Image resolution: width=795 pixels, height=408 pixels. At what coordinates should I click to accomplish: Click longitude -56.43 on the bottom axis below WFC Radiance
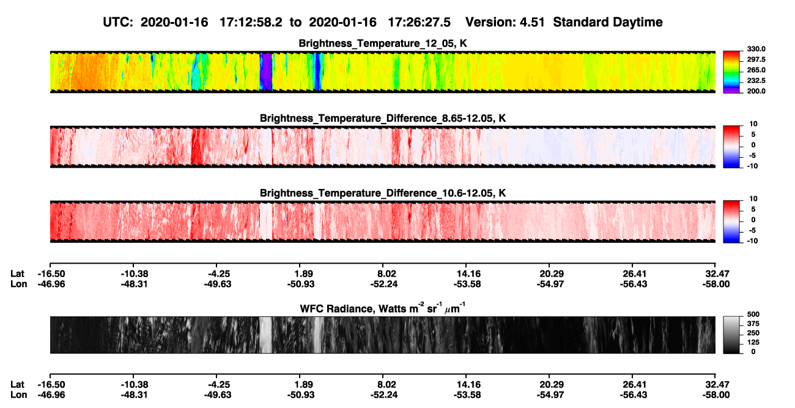pyautogui.click(x=635, y=395)
